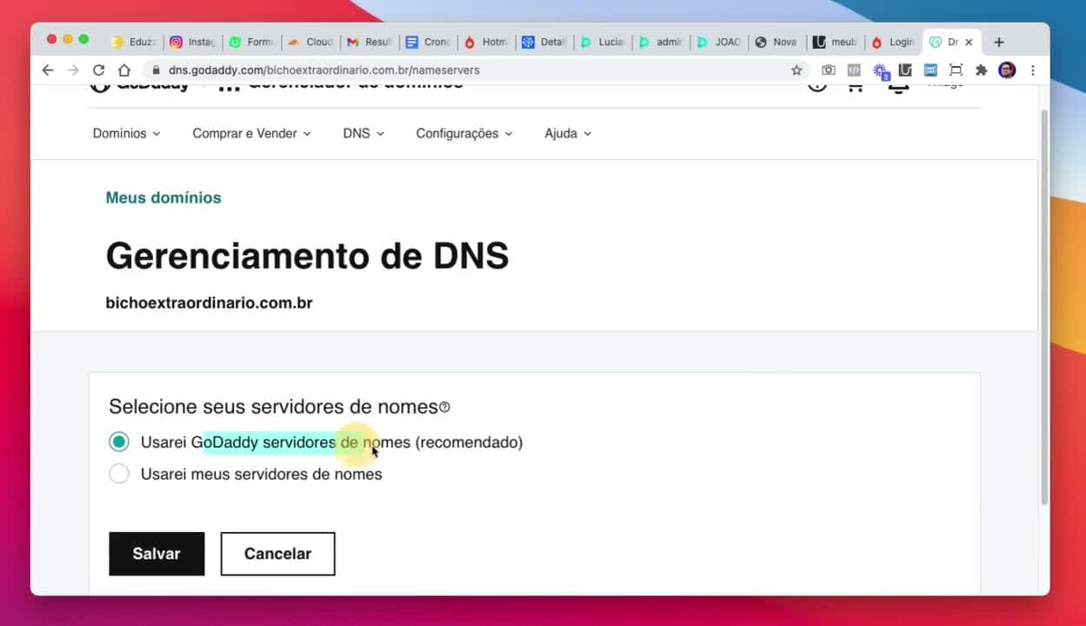This screenshot has width=1086, height=626.
Task: Open the GoDaddy apps grid icon
Action: coord(228,87)
